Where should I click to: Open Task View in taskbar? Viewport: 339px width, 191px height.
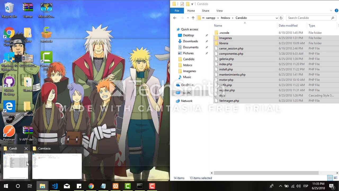30,186
